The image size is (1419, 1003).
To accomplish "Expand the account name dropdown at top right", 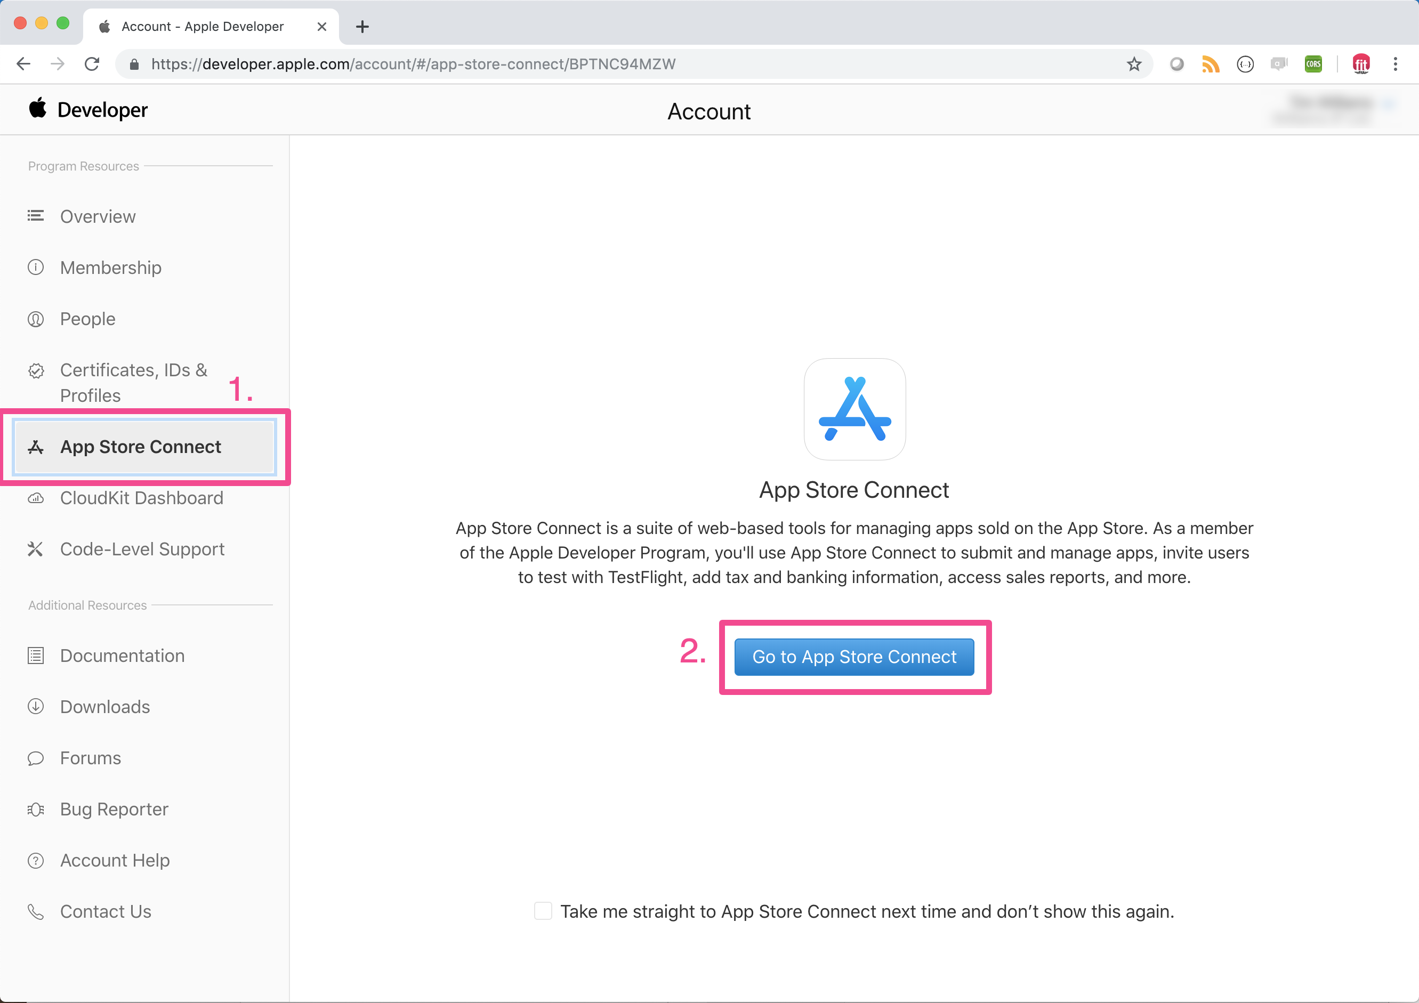I will (1335, 110).
